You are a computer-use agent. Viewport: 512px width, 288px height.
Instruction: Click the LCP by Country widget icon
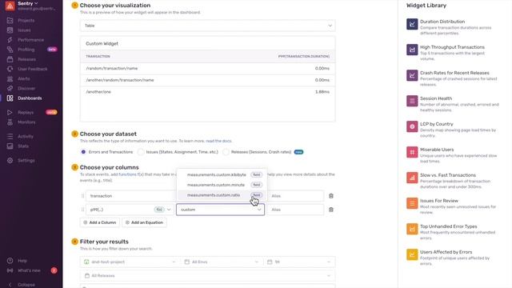point(412,126)
